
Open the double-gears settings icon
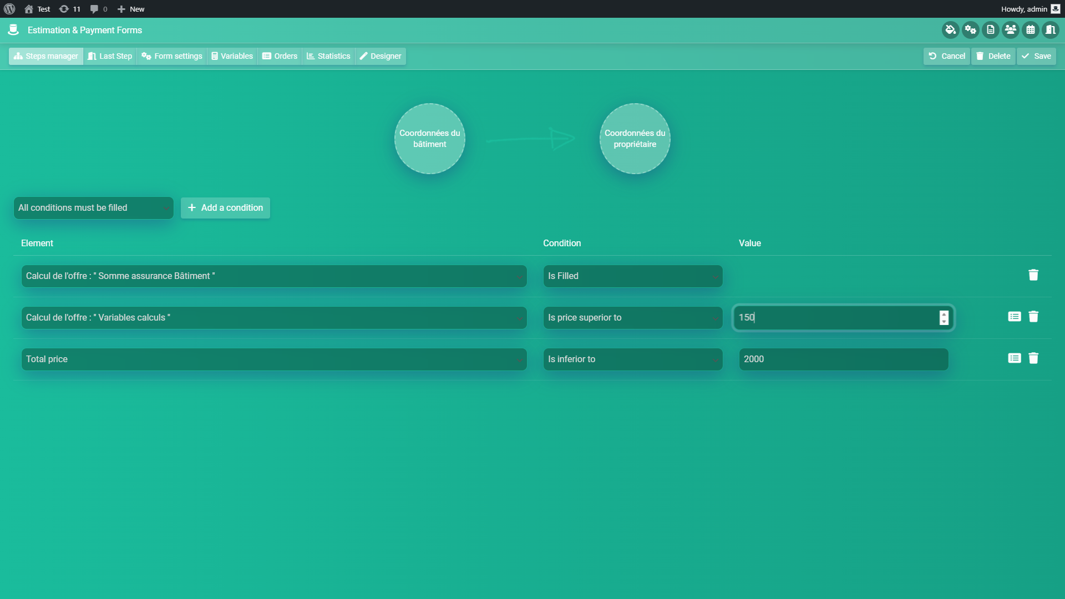[970, 30]
